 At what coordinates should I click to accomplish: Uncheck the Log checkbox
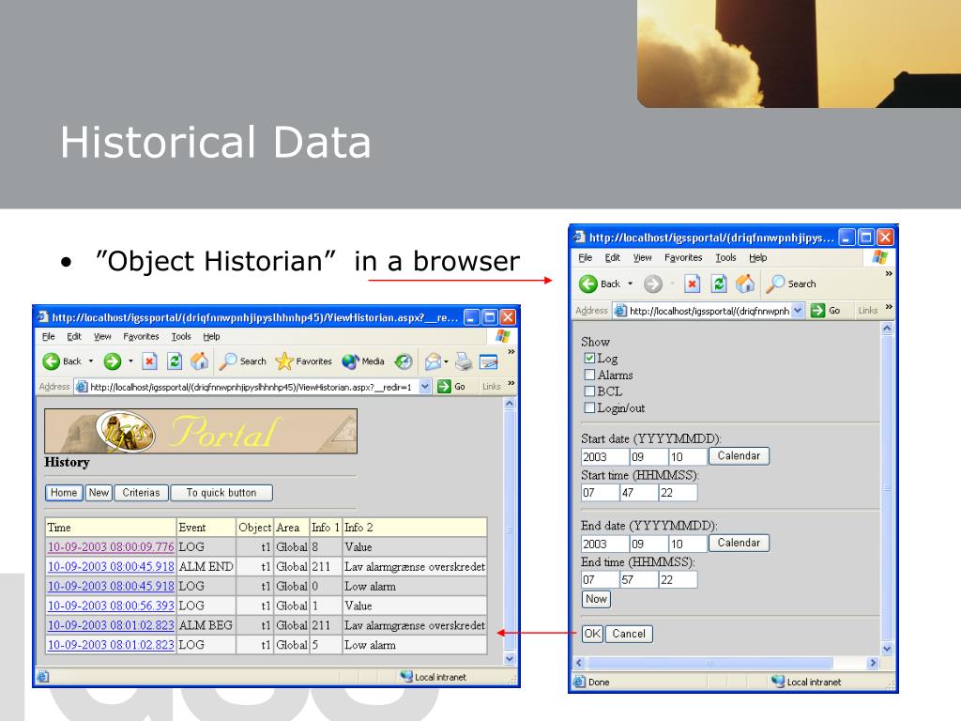[x=589, y=358]
